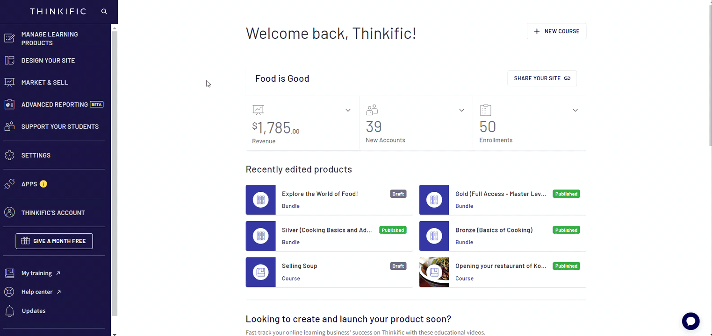712x336 pixels.
Task: Click the Enrollments clipboard icon
Action: [486, 110]
